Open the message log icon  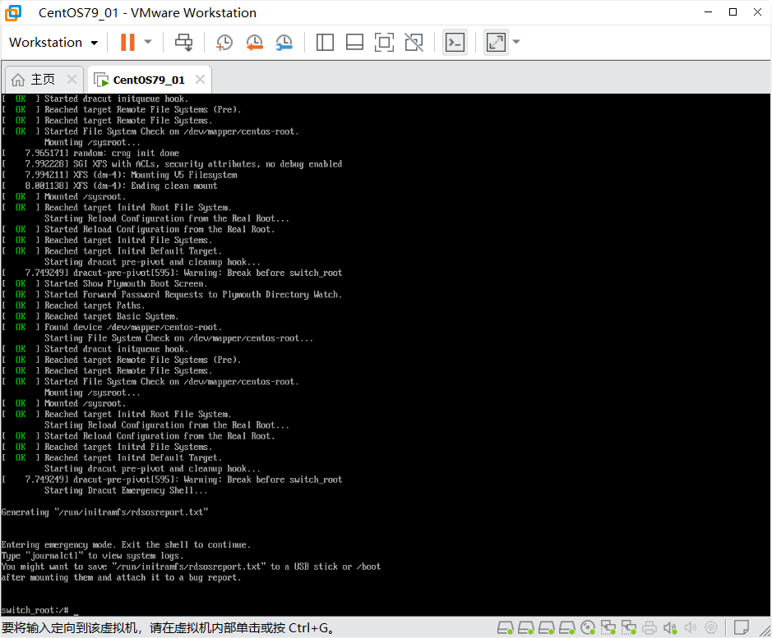(742, 627)
